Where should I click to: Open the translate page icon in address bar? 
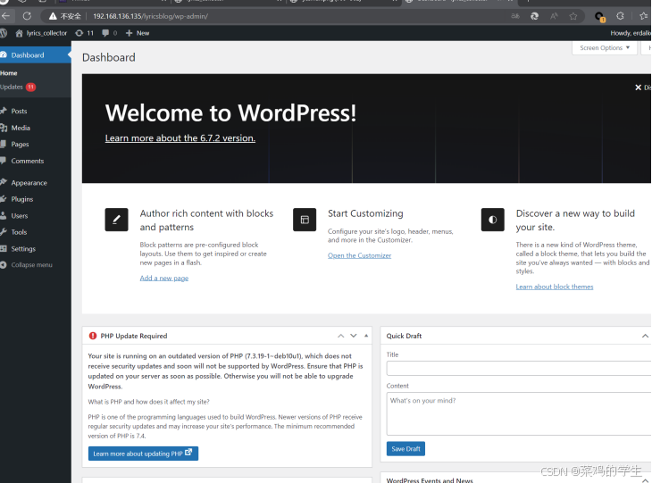(515, 16)
